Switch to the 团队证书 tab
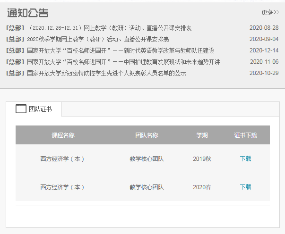285x234 pixels. coord(40,109)
